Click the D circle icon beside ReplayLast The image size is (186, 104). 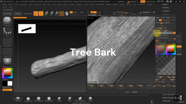(x=139, y=14)
